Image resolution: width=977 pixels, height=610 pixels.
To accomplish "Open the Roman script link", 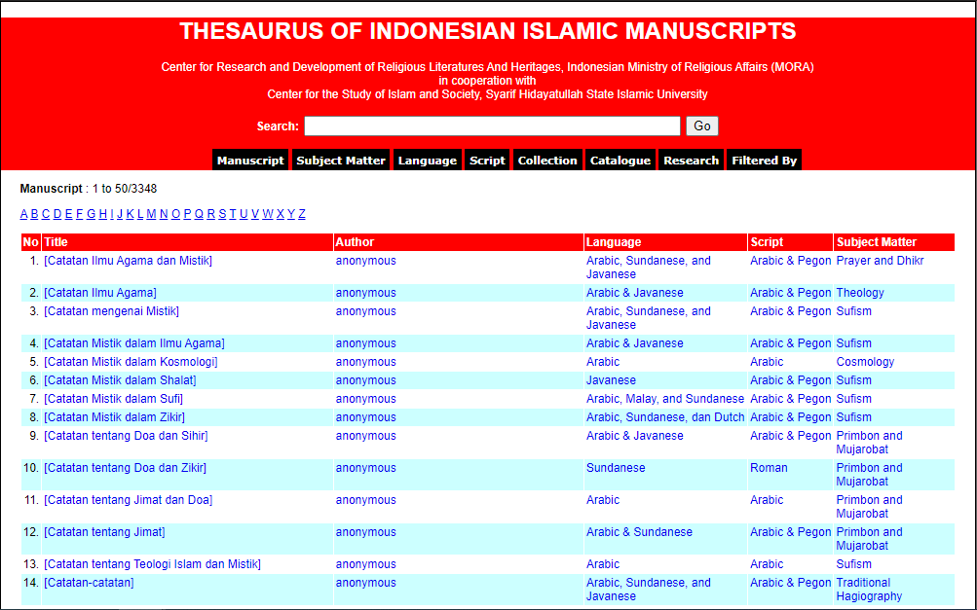I will click(x=769, y=467).
